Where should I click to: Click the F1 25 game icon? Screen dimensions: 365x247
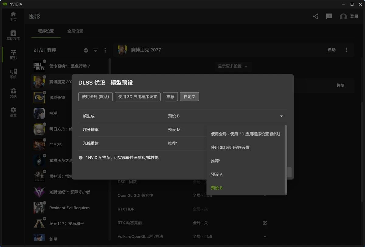pos(39,145)
